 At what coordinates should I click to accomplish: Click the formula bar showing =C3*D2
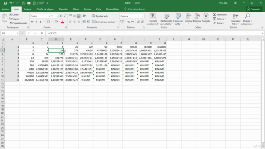pos(154,33)
